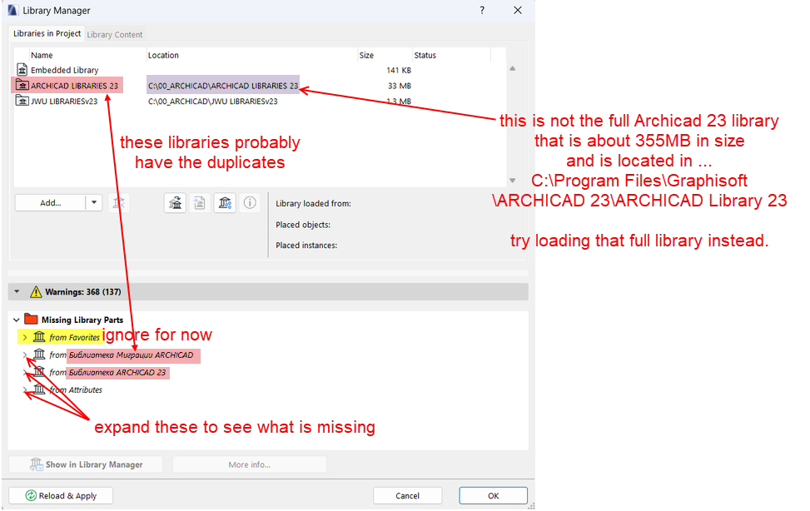Image resolution: width=810 pixels, height=511 pixels.
Task: Select the Embedded Library row
Action: (261, 70)
